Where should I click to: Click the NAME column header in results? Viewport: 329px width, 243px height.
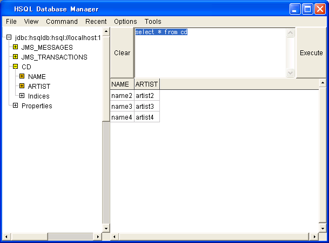122,84
